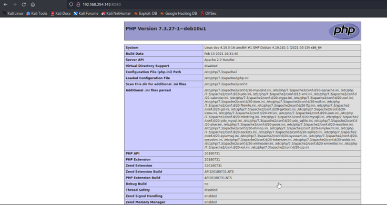
Task: Open the Kali Forums bookmark
Action: [86, 14]
